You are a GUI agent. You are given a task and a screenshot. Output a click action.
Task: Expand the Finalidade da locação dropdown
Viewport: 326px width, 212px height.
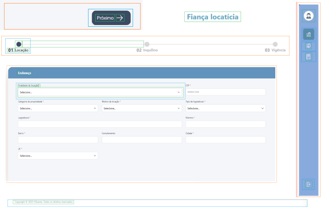100,92
